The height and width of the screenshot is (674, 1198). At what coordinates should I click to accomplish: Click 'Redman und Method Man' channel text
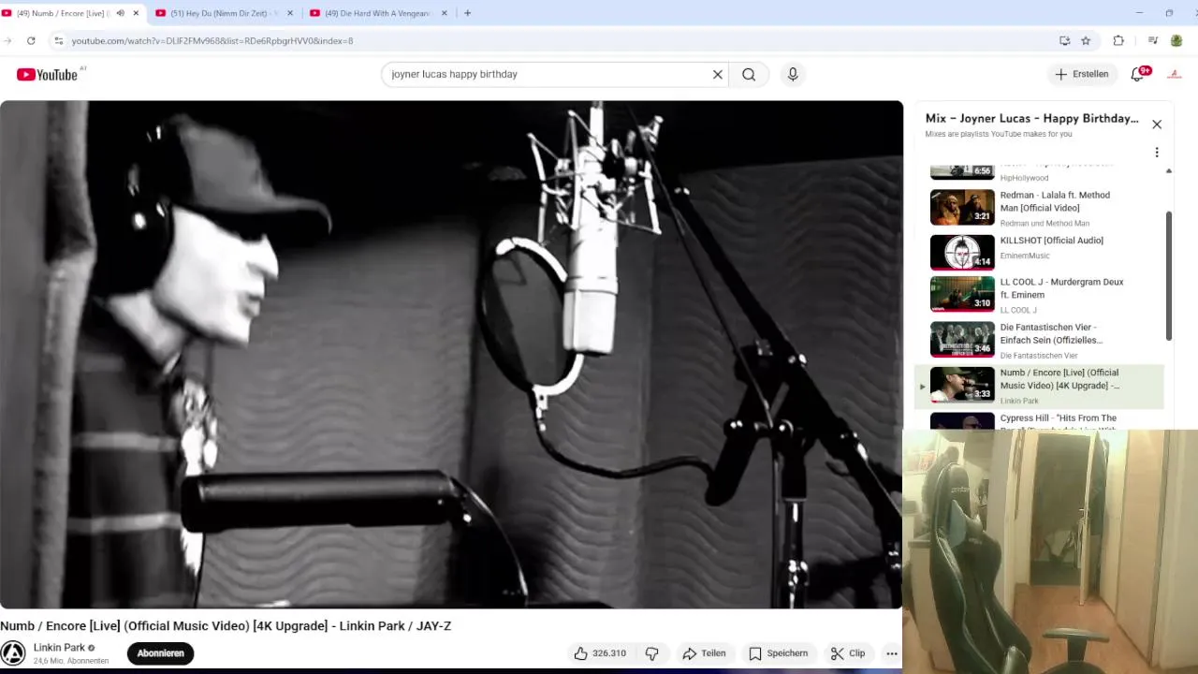pyautogui.click(x=1045, y=223)
